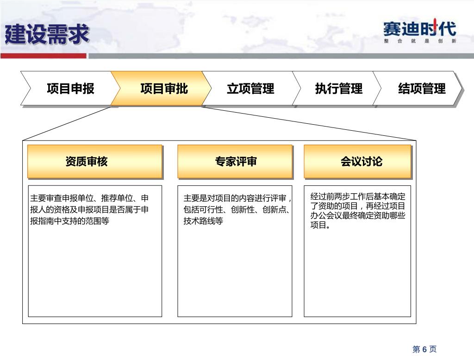This screenshot has width=474, height=356.
Task: Click the 建设需求 slide title
Action: click(x=47, y=34)
